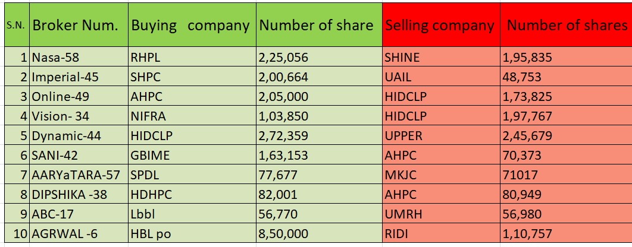Click the cell with value 2,72,359

319,135
